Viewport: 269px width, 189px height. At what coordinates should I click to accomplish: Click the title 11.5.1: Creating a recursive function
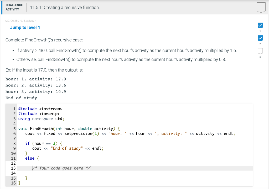(x=65, y=8)
